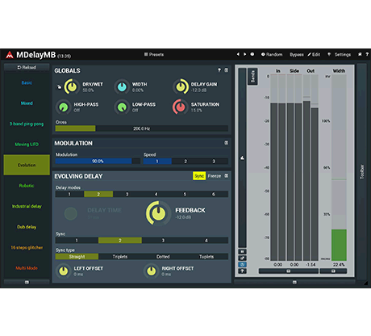Click the Left Offset knob
371x336 pixels.
[x=63, y=271]
